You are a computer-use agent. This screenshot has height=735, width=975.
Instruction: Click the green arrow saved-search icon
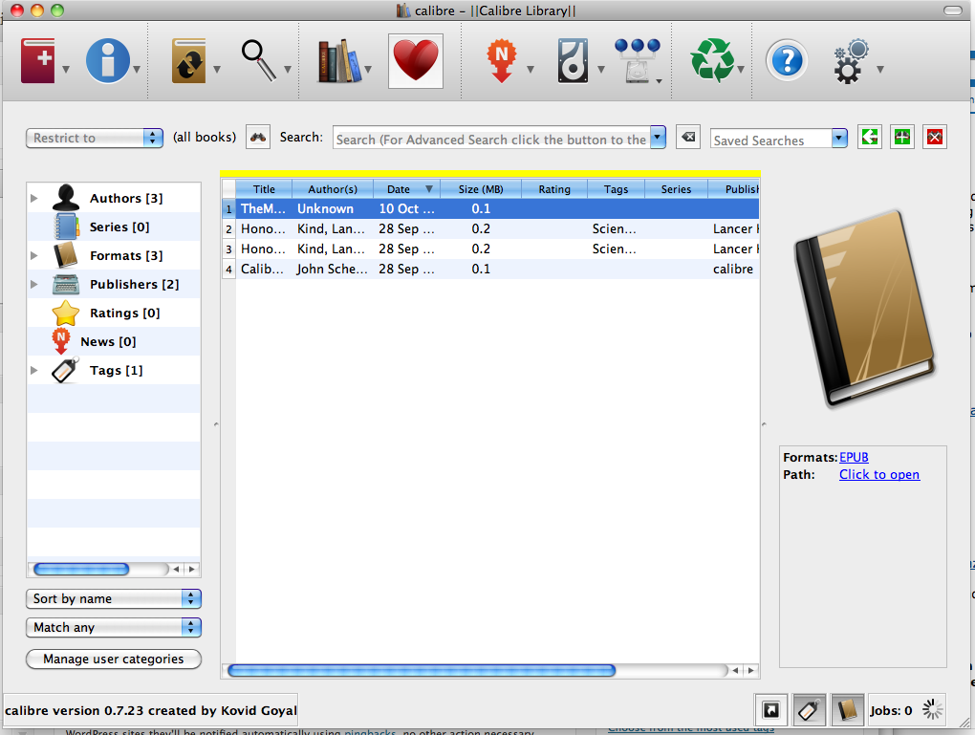869,137
